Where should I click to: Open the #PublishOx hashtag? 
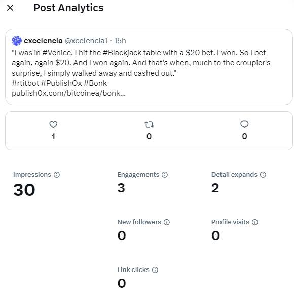(61, 83)
